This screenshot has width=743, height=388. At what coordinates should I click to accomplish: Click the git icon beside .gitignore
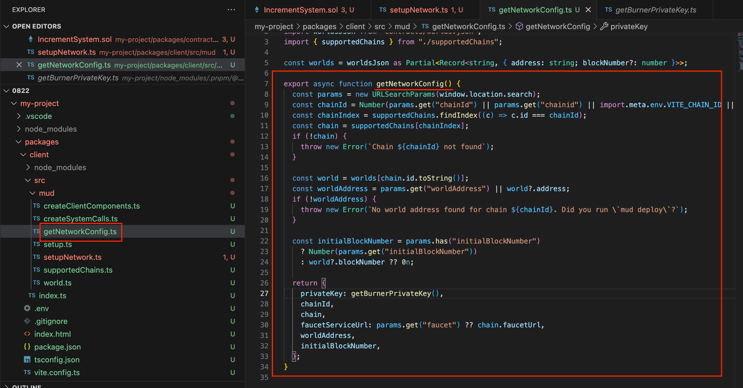pos(27,321)
